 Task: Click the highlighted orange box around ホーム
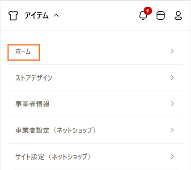[24, 52]
